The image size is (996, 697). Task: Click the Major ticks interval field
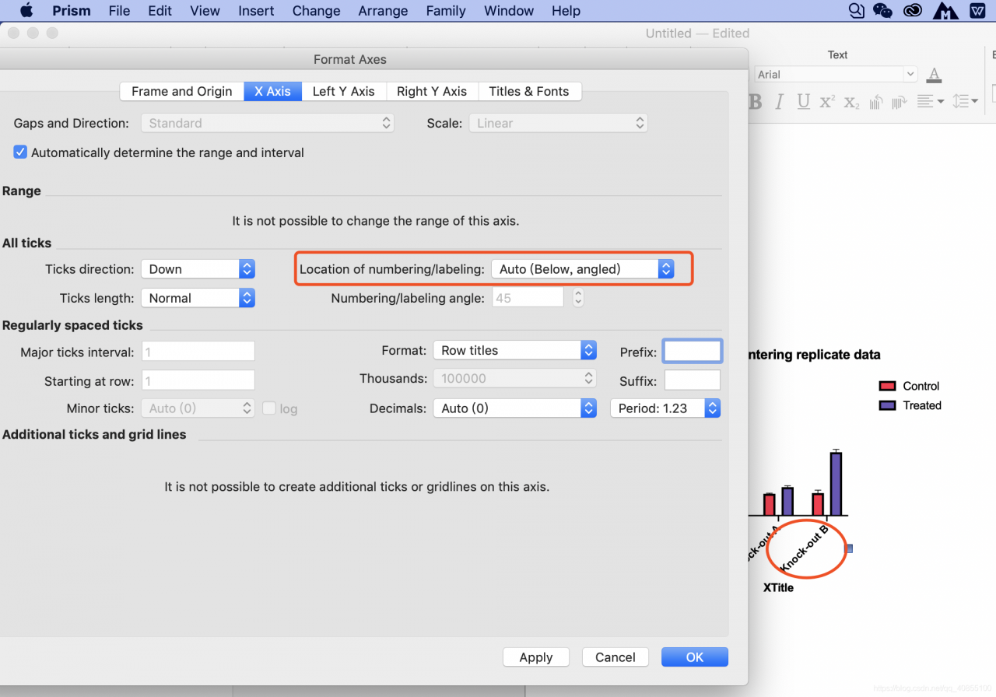(198, 351)
